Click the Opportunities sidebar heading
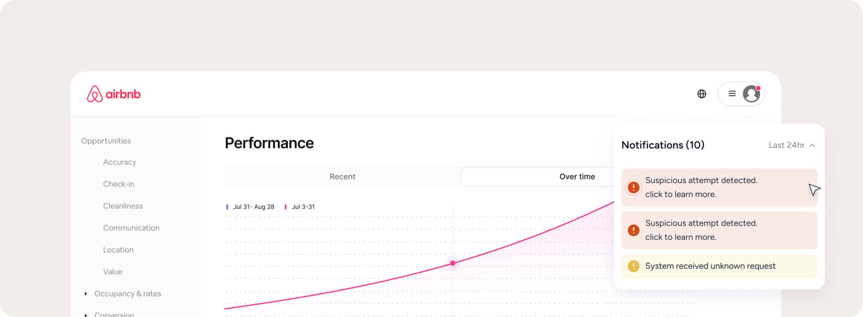863x317 pixels. tap(106, 141)
